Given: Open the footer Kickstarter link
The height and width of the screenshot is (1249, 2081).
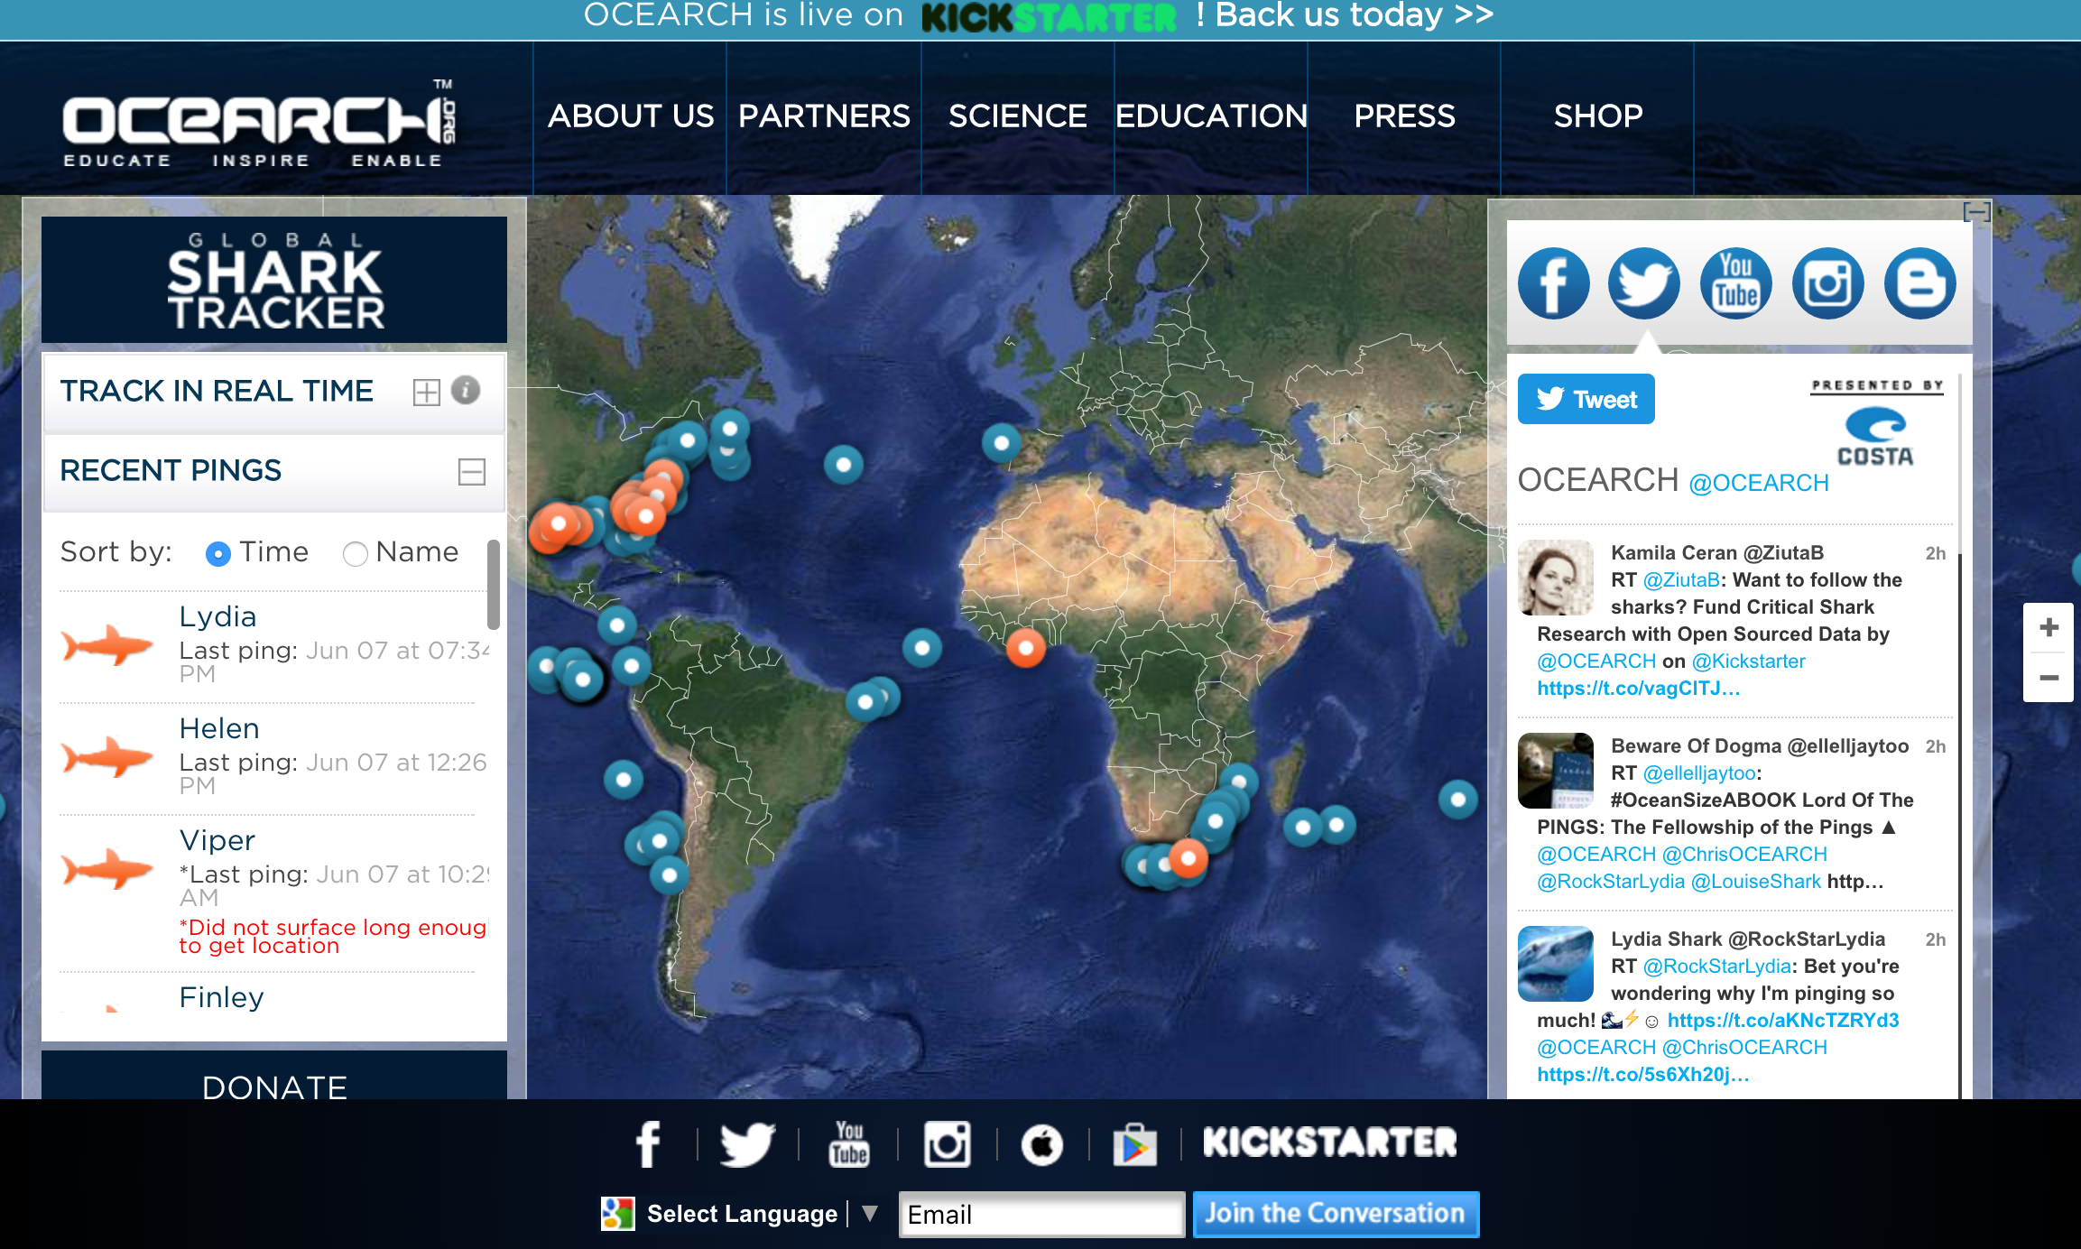Looking at the screenshot, I should point(1330,1143).
